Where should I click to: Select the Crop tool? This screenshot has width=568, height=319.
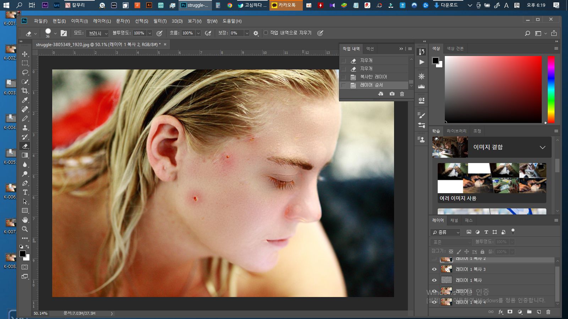coord(25,91)
